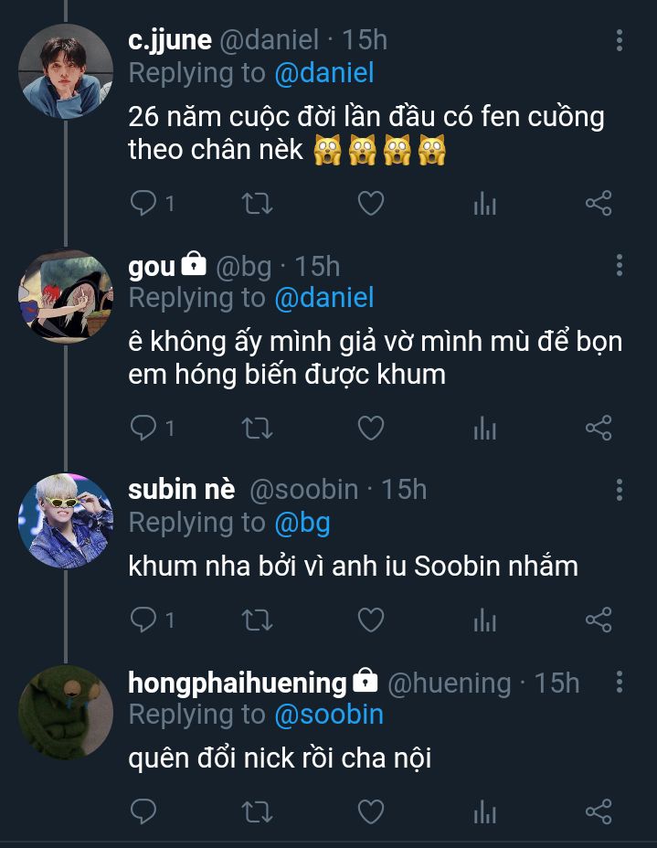View analytics on subin nè's tweet
Viewport: 657px width, 848px height.
point(484,620)
